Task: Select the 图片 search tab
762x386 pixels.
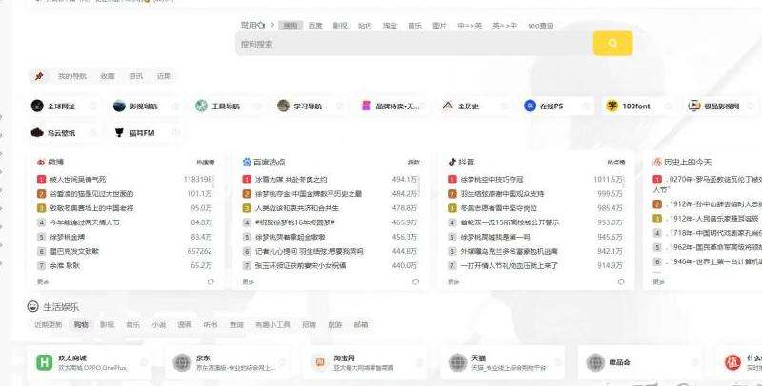Action: [439, 26]
